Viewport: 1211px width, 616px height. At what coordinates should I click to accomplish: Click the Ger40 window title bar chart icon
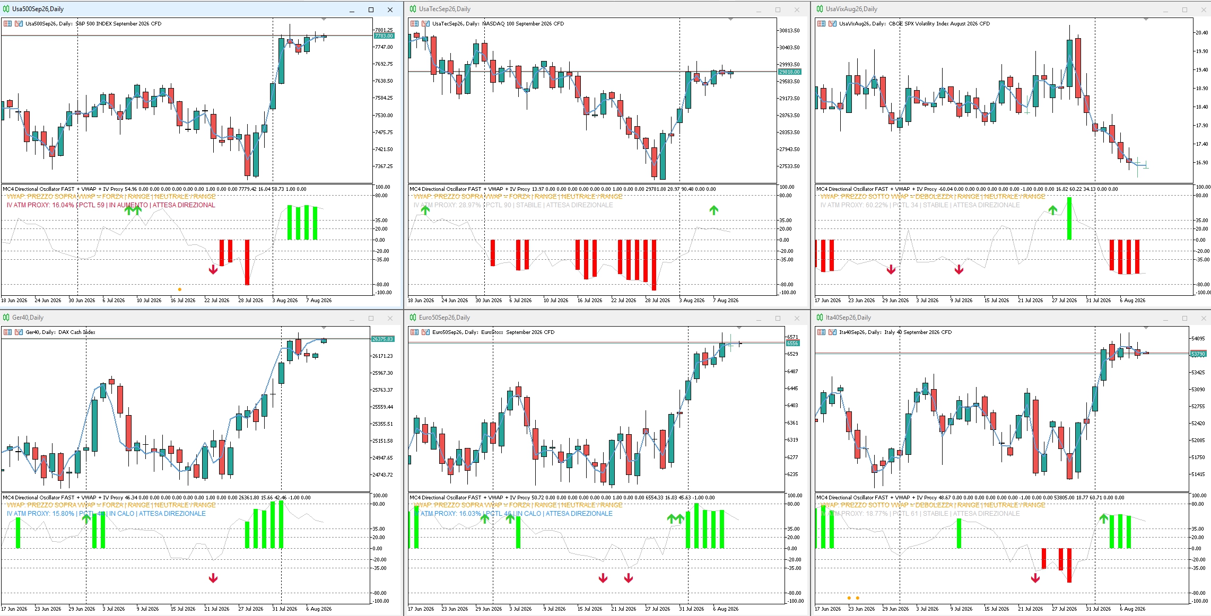pos(6,318)
